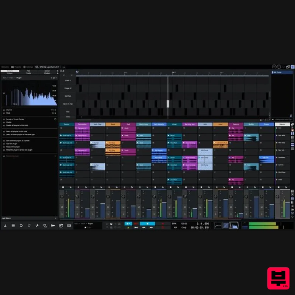Open tool options via the wrench icon
The image size is (295, 295).
[37, 226]
